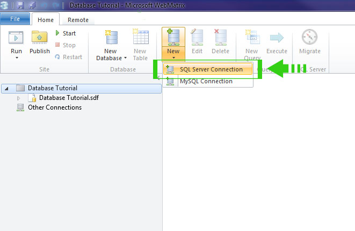Click the Other Connections server icon
This screenshot has height=231, width=355.
coord(20,107)
